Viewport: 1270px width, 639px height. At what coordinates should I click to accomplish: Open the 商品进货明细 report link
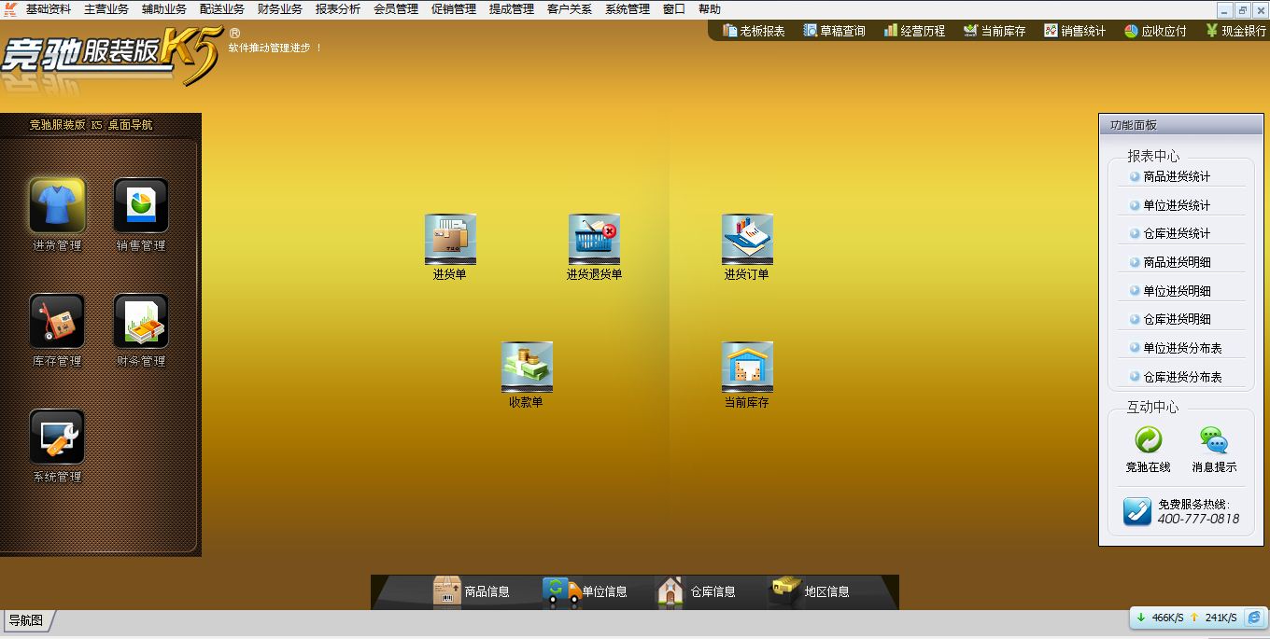[x=1177, y=262]
